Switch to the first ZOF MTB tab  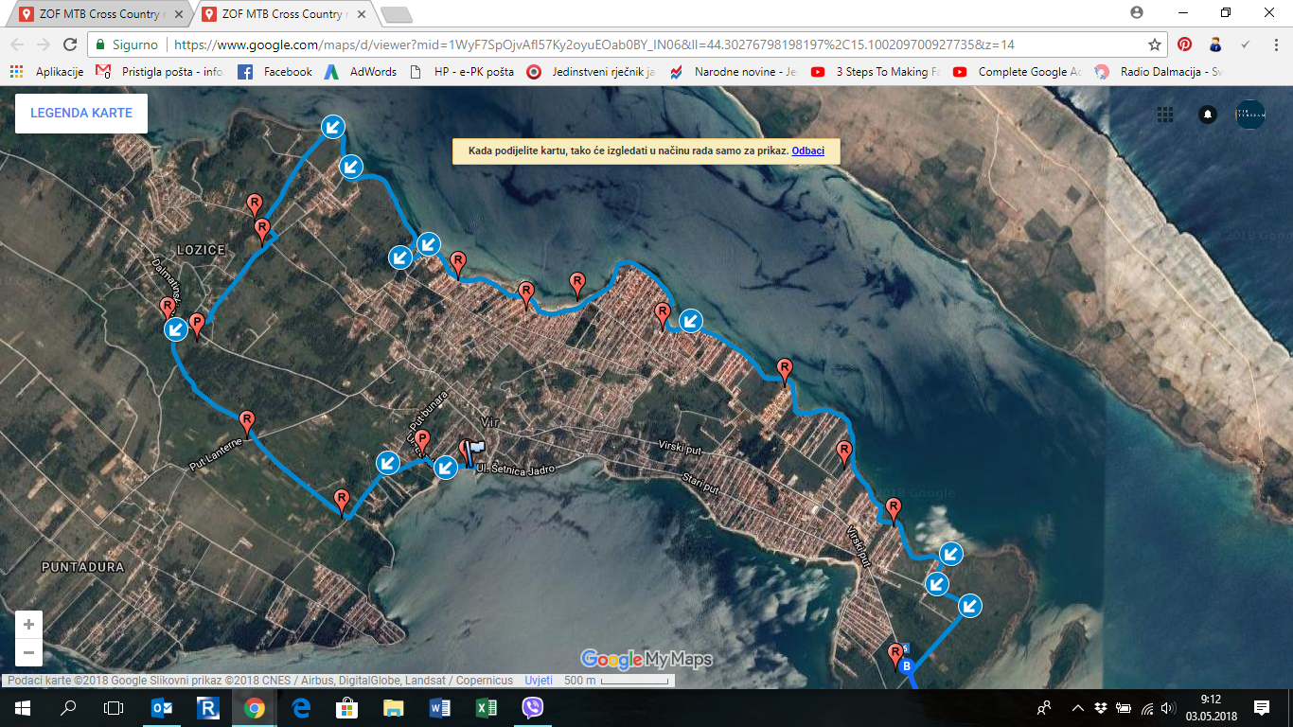[99, 14]
